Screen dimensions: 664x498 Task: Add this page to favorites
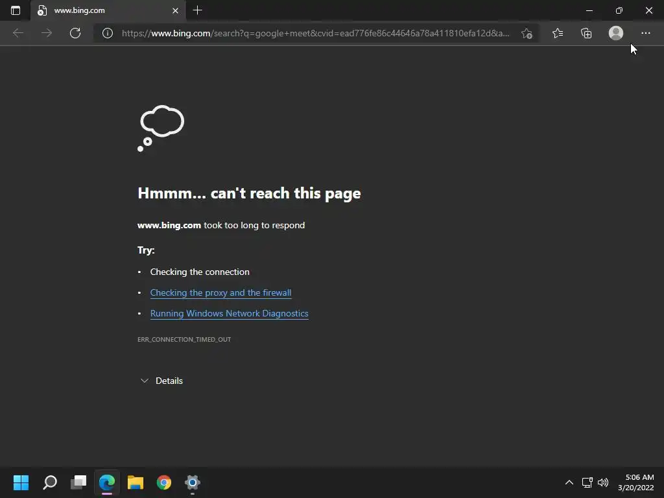coord(527,34)
